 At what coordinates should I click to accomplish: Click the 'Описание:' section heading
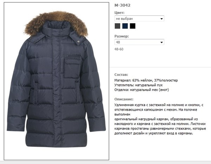click(x=124, y=99)
